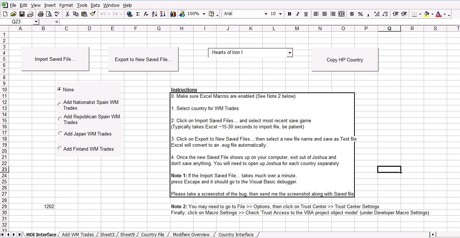Open the zoom 100% dropdown
Image resolution: width=460 pixels, height=238 pixels.
click(x=204, y=14)
